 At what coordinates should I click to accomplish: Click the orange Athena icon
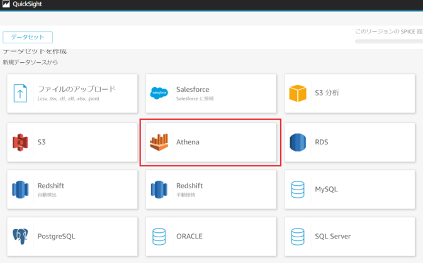[x=159, y=142]
